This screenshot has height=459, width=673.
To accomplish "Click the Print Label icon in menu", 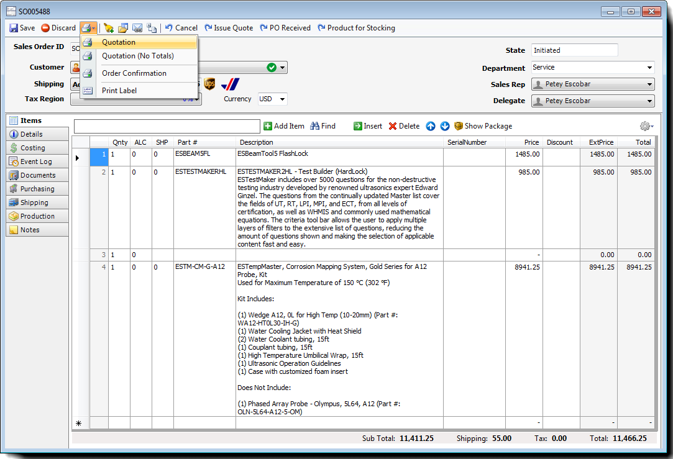I will point(88,91).
